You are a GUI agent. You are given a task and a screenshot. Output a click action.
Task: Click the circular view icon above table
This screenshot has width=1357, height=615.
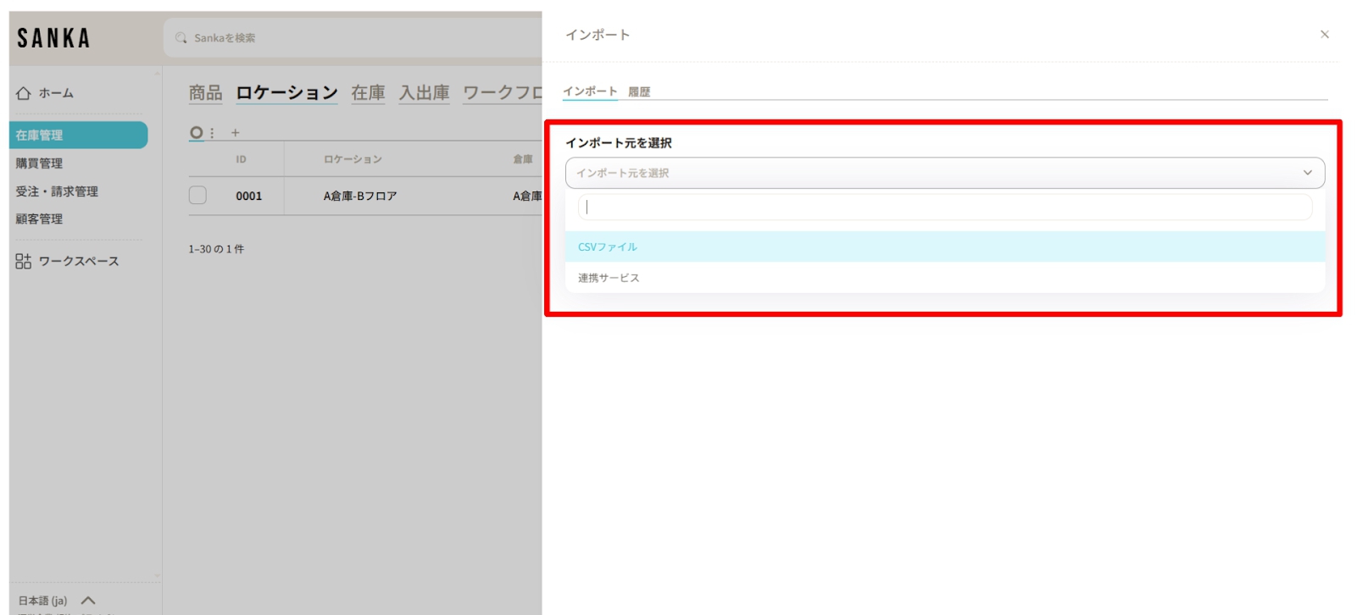point(197,133)
